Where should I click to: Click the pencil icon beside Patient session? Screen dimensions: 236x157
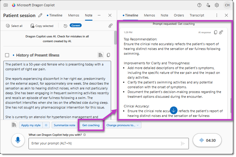pyautogui.click(x=41, y=16)
